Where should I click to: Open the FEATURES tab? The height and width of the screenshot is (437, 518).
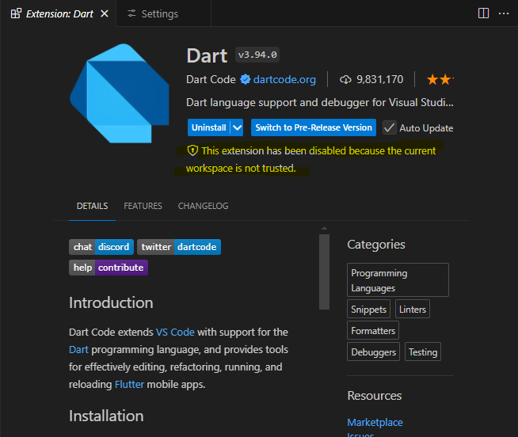coord(143,206)
